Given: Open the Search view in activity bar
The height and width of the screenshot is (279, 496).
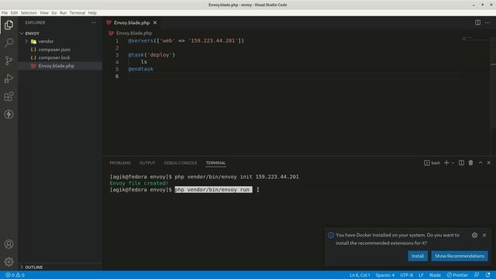Looking at the screenshot, I should point(9,43).
